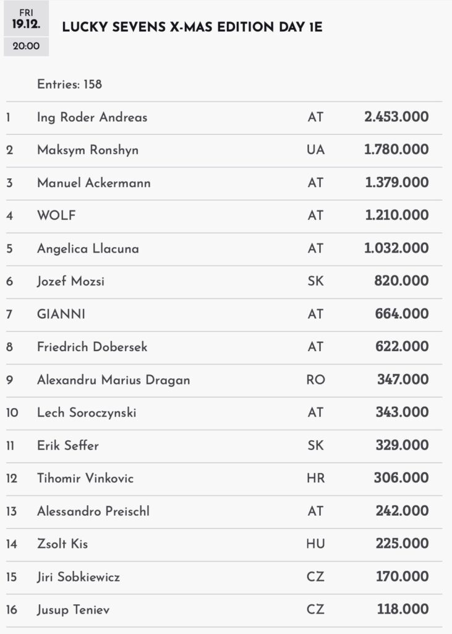The image size is (452, 634).
Task: Click the 2.453.000 chip count
Action: (x=396, y=117)
